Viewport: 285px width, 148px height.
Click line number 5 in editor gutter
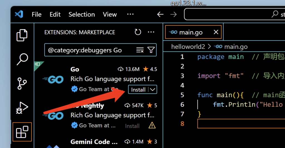182,95
